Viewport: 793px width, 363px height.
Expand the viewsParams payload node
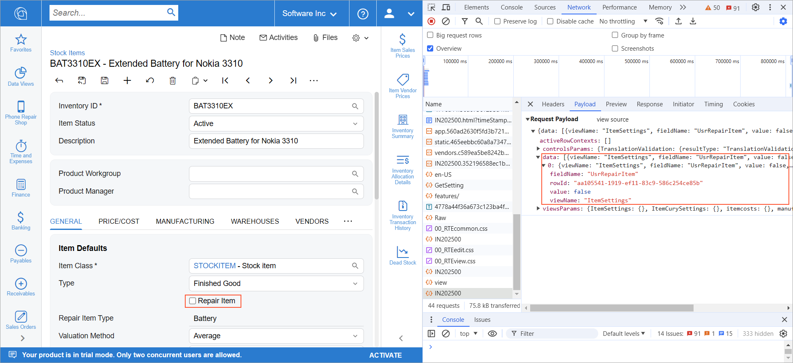click(x=538, y=209)
